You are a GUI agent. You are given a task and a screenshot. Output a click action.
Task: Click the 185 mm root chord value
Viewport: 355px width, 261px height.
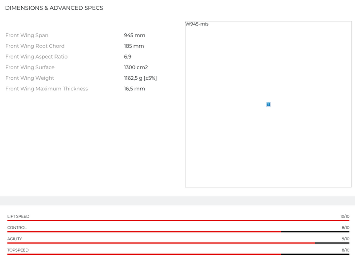pos(134,46)
